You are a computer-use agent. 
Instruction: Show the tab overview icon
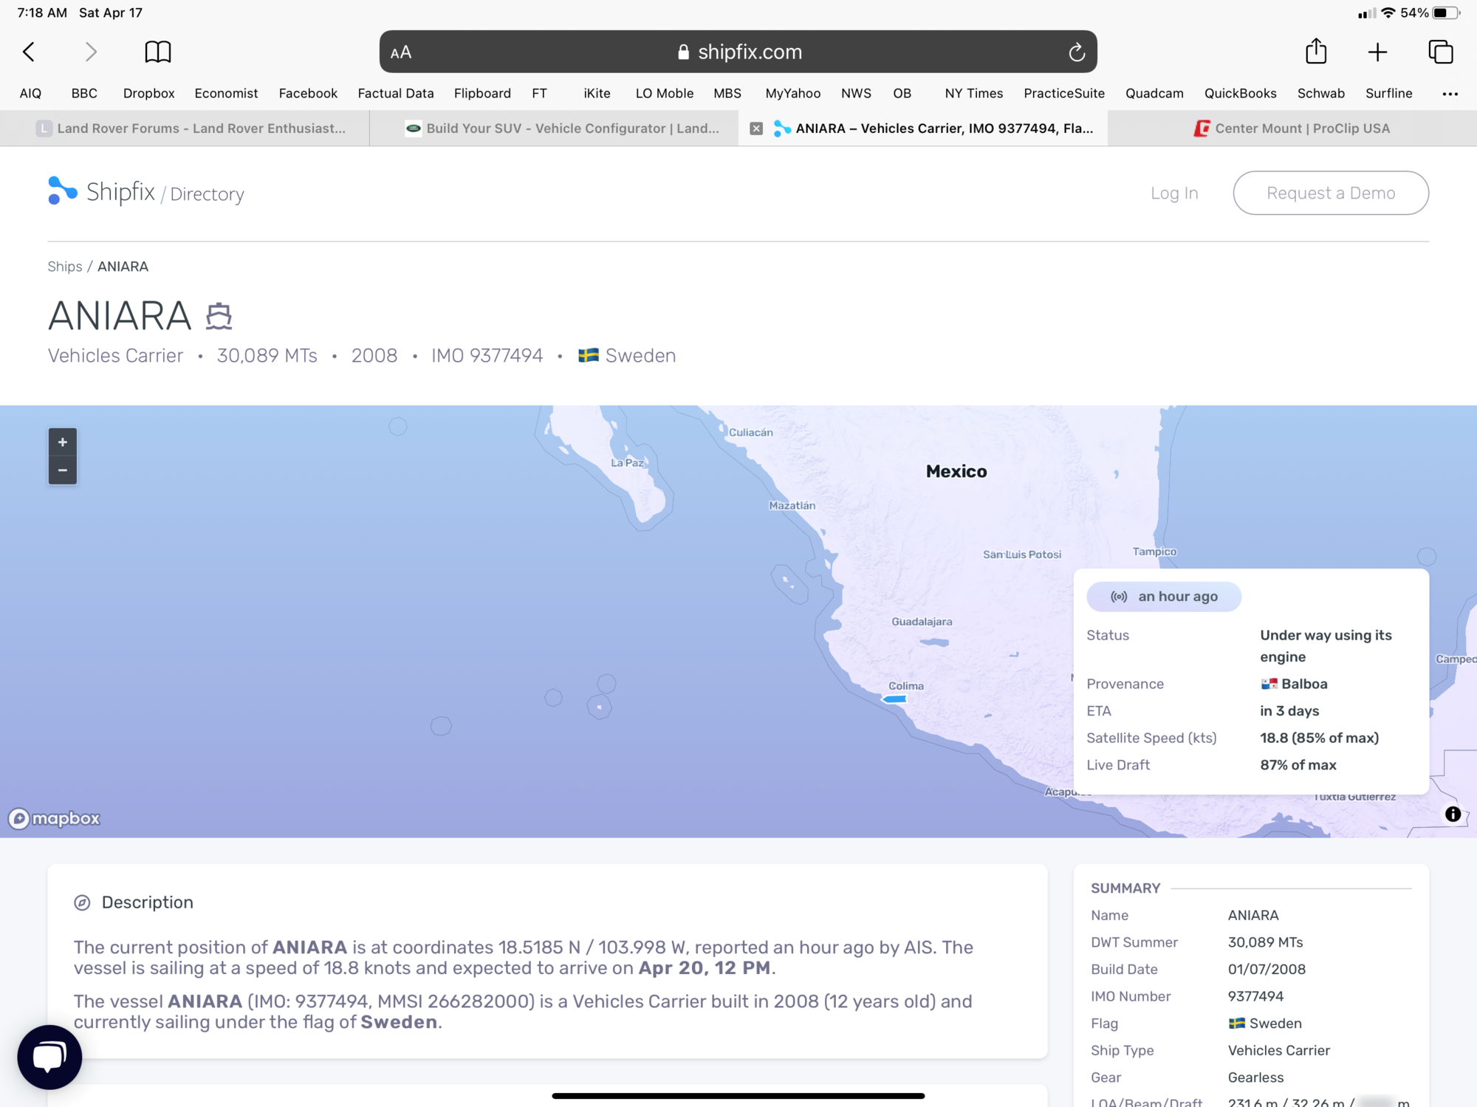(1440, 52)
